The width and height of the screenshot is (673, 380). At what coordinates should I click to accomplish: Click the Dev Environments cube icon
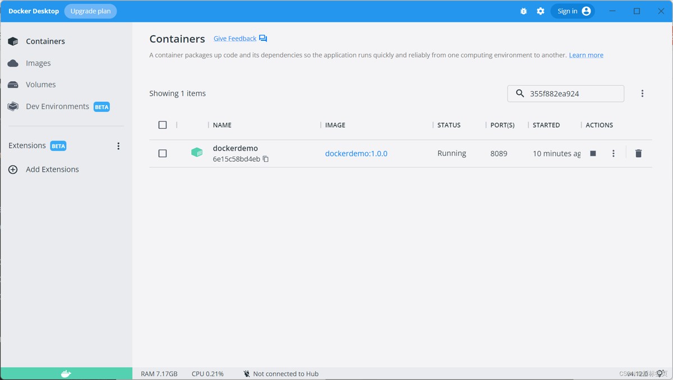13,106
